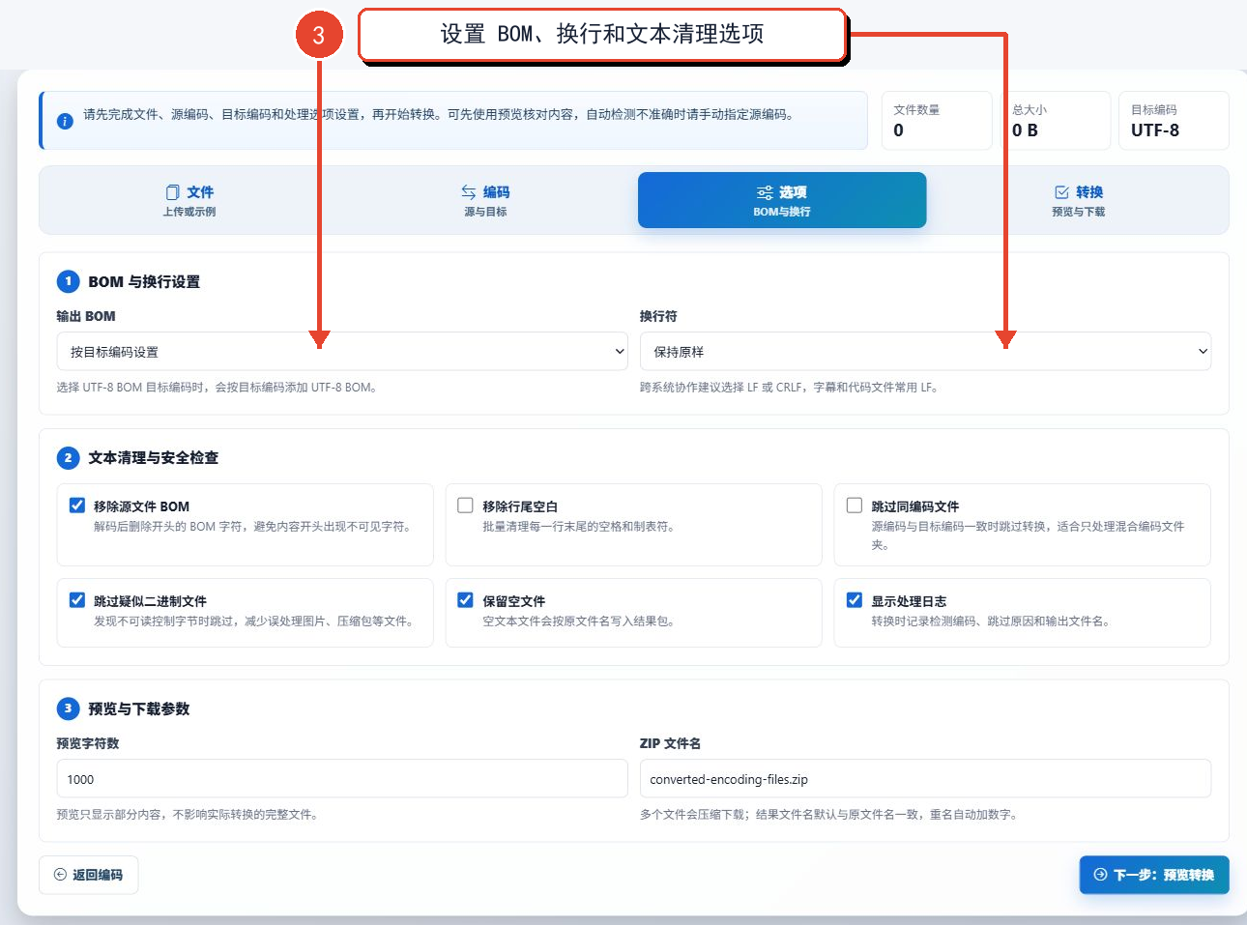Open the 换行符 dropdown

[x=925, y=352]
